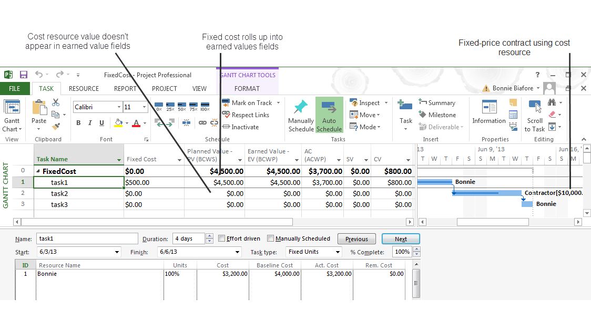The image size is (591, 311).
Task: Open Help with the question mark
Action: pos(537,75)
